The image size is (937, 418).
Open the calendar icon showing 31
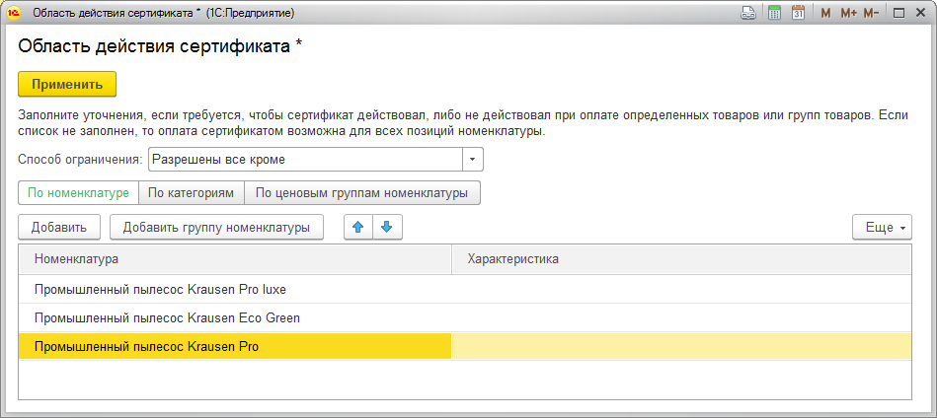click(798, 13)
